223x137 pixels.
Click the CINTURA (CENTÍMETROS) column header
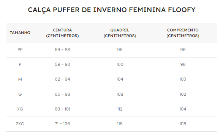click(62, 33)
